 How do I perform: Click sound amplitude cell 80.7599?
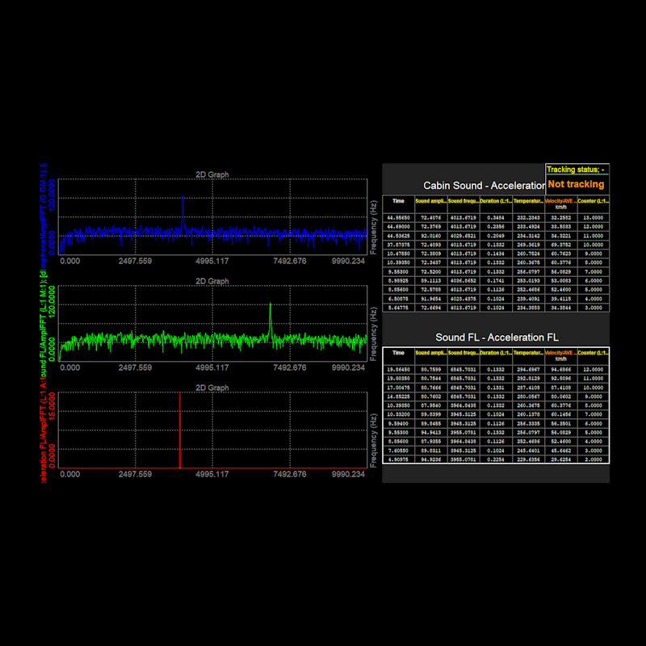431,370
